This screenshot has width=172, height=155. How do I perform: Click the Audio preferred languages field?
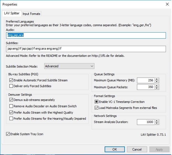[x=86, y=35]
